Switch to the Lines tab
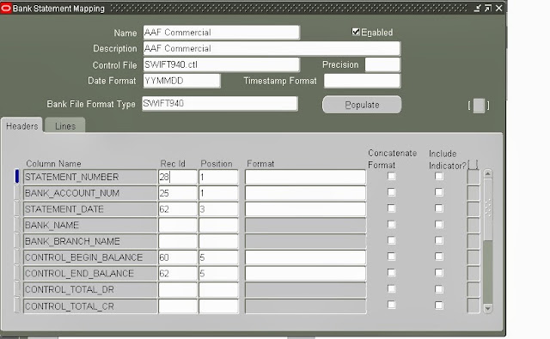 [x=65, y=126]
